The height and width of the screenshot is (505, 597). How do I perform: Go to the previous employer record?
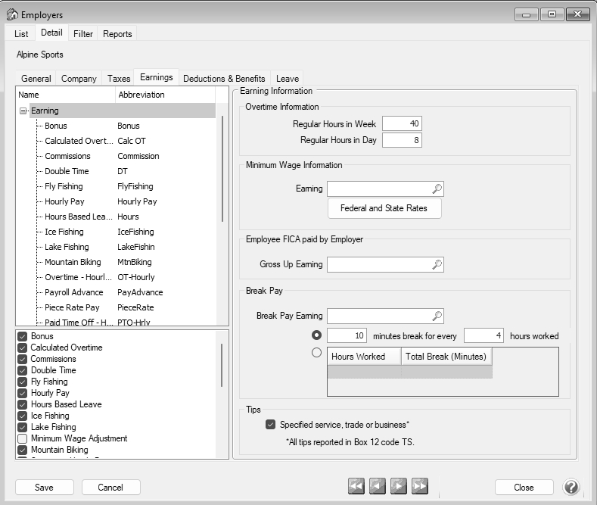[x=377, y=487]
